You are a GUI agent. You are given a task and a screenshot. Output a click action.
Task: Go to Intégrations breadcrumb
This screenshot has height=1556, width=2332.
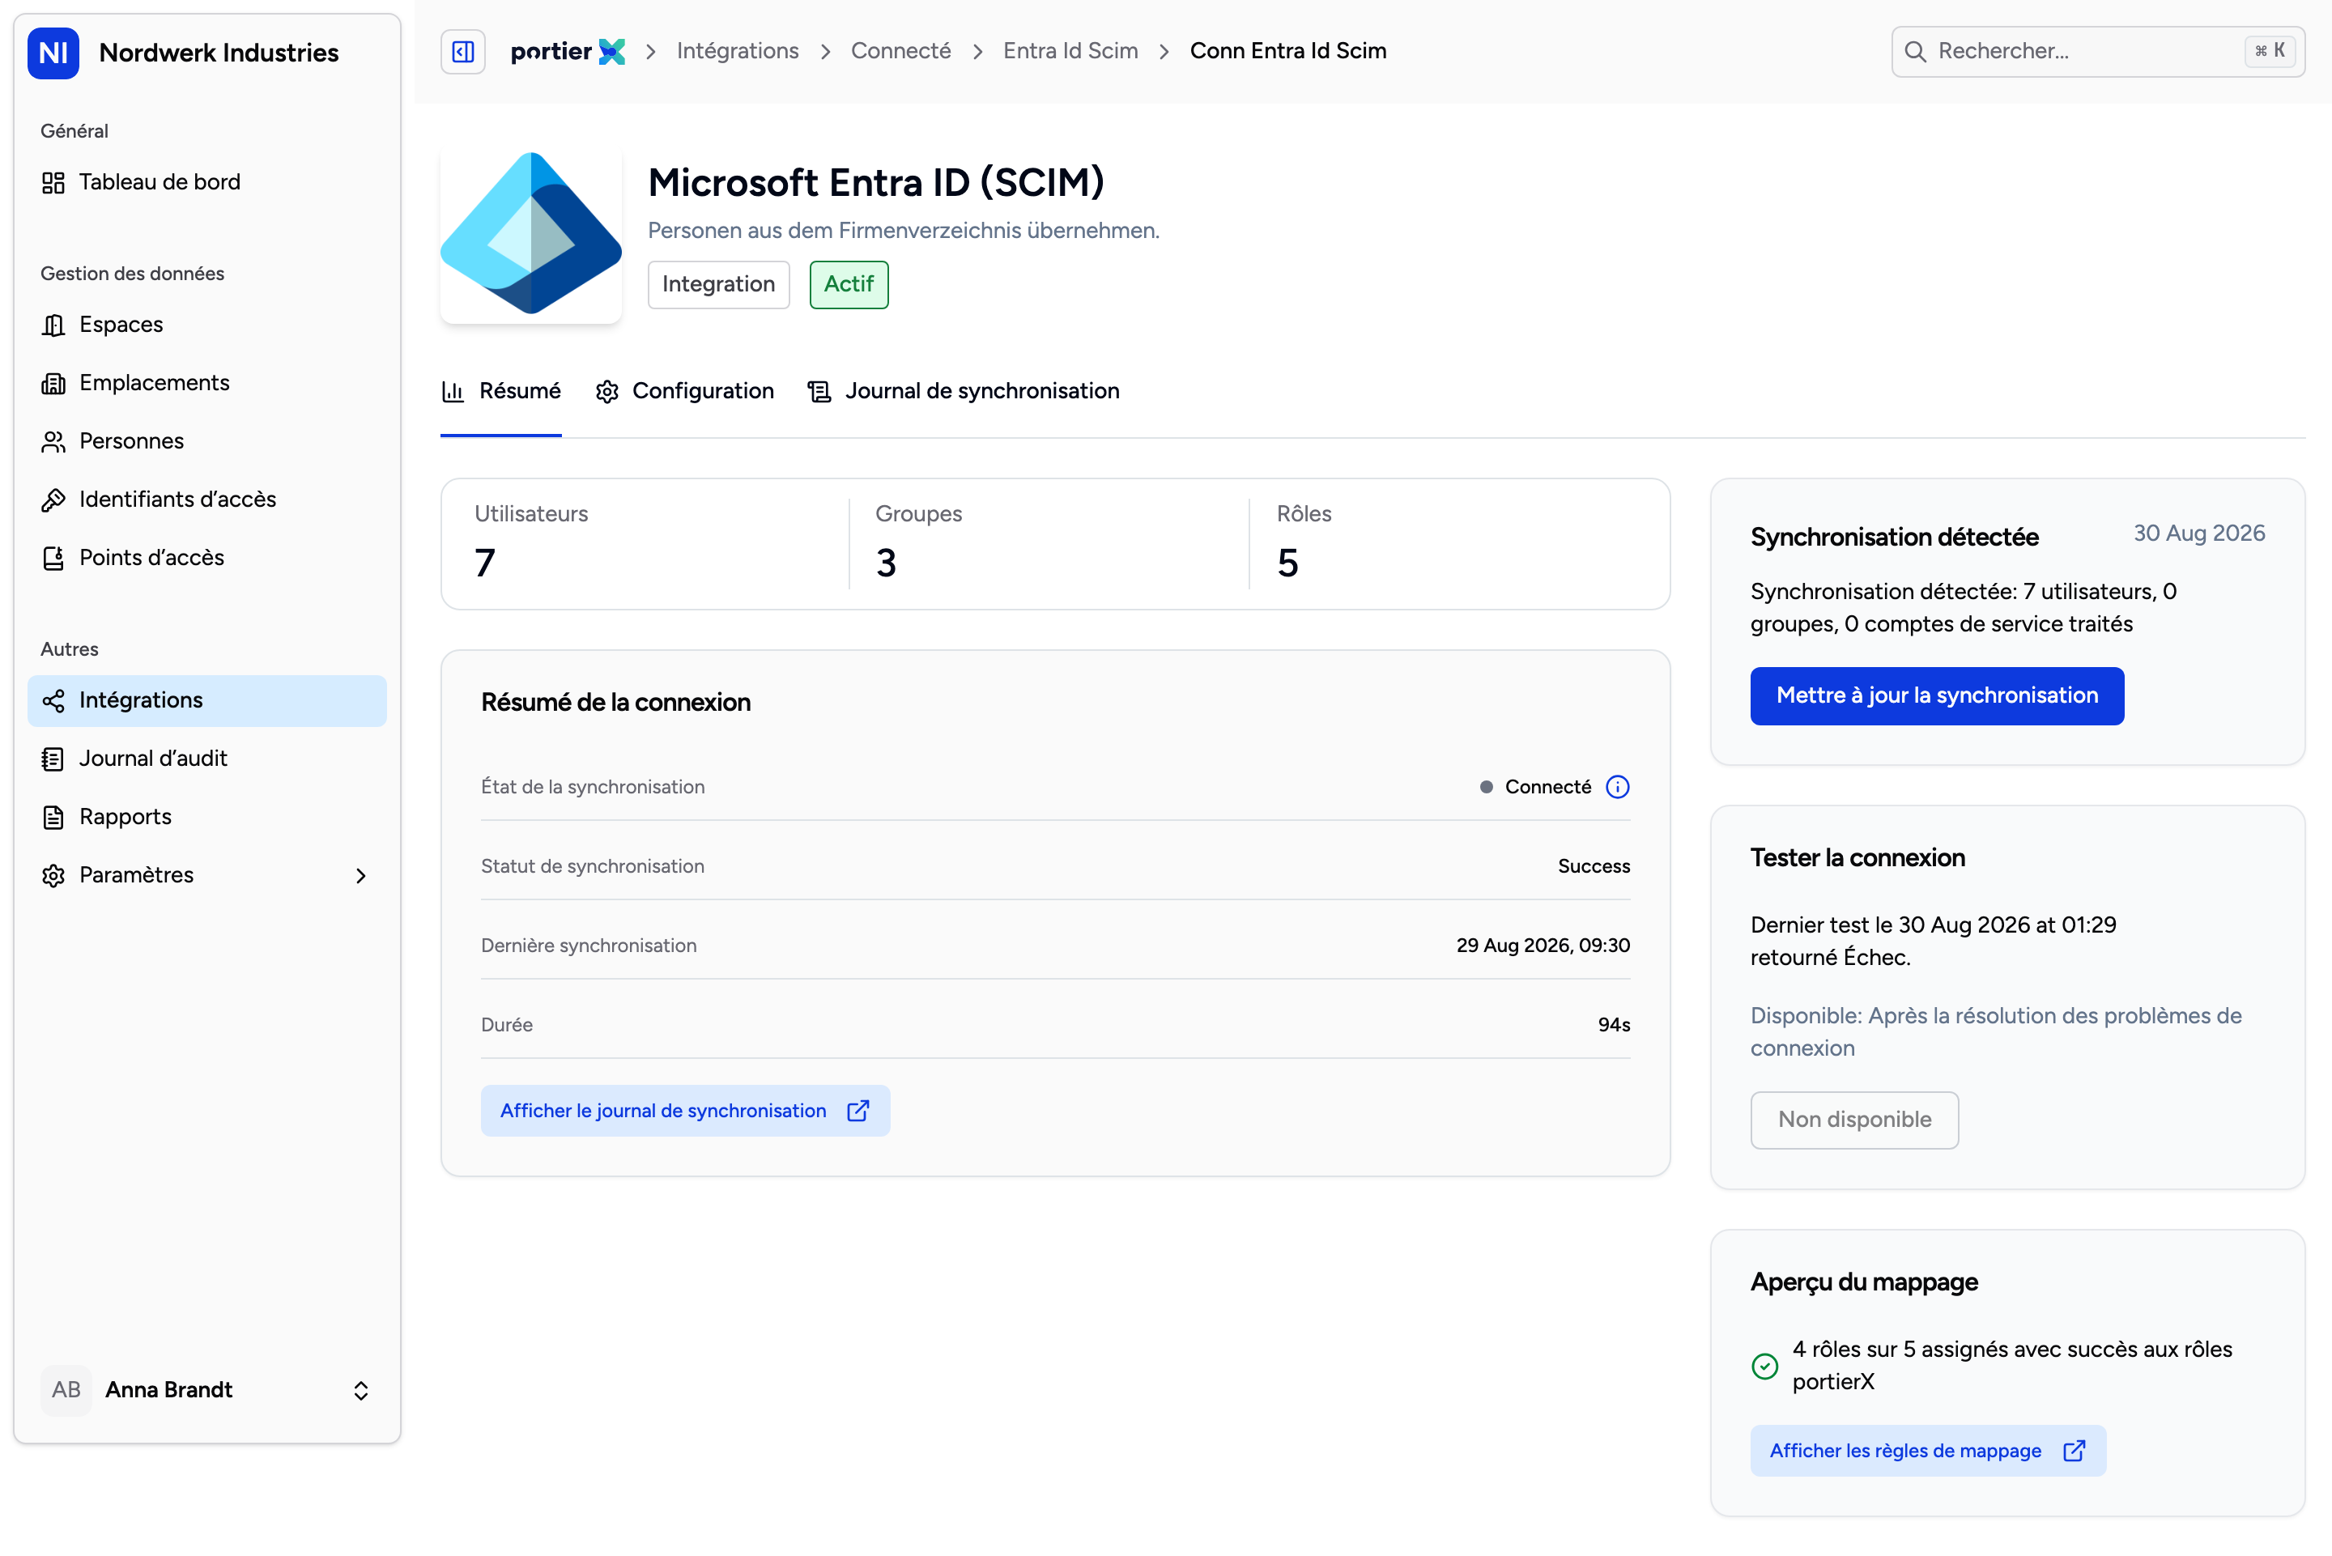coord(738,52)
